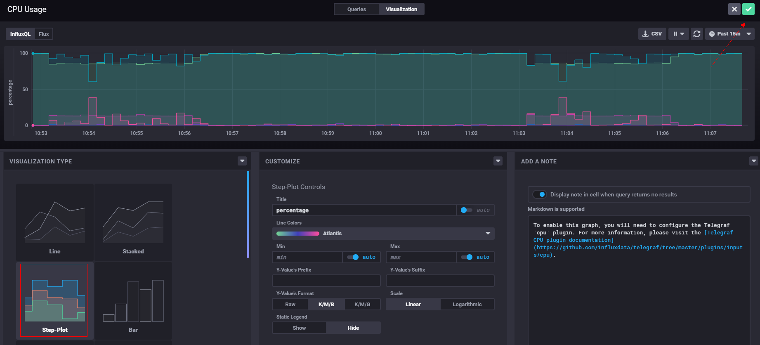Image resolution: width=760 pixels, height=345 pixels.
Task: Click the visualization type panel scrollbar
Action: coord(248,214)
